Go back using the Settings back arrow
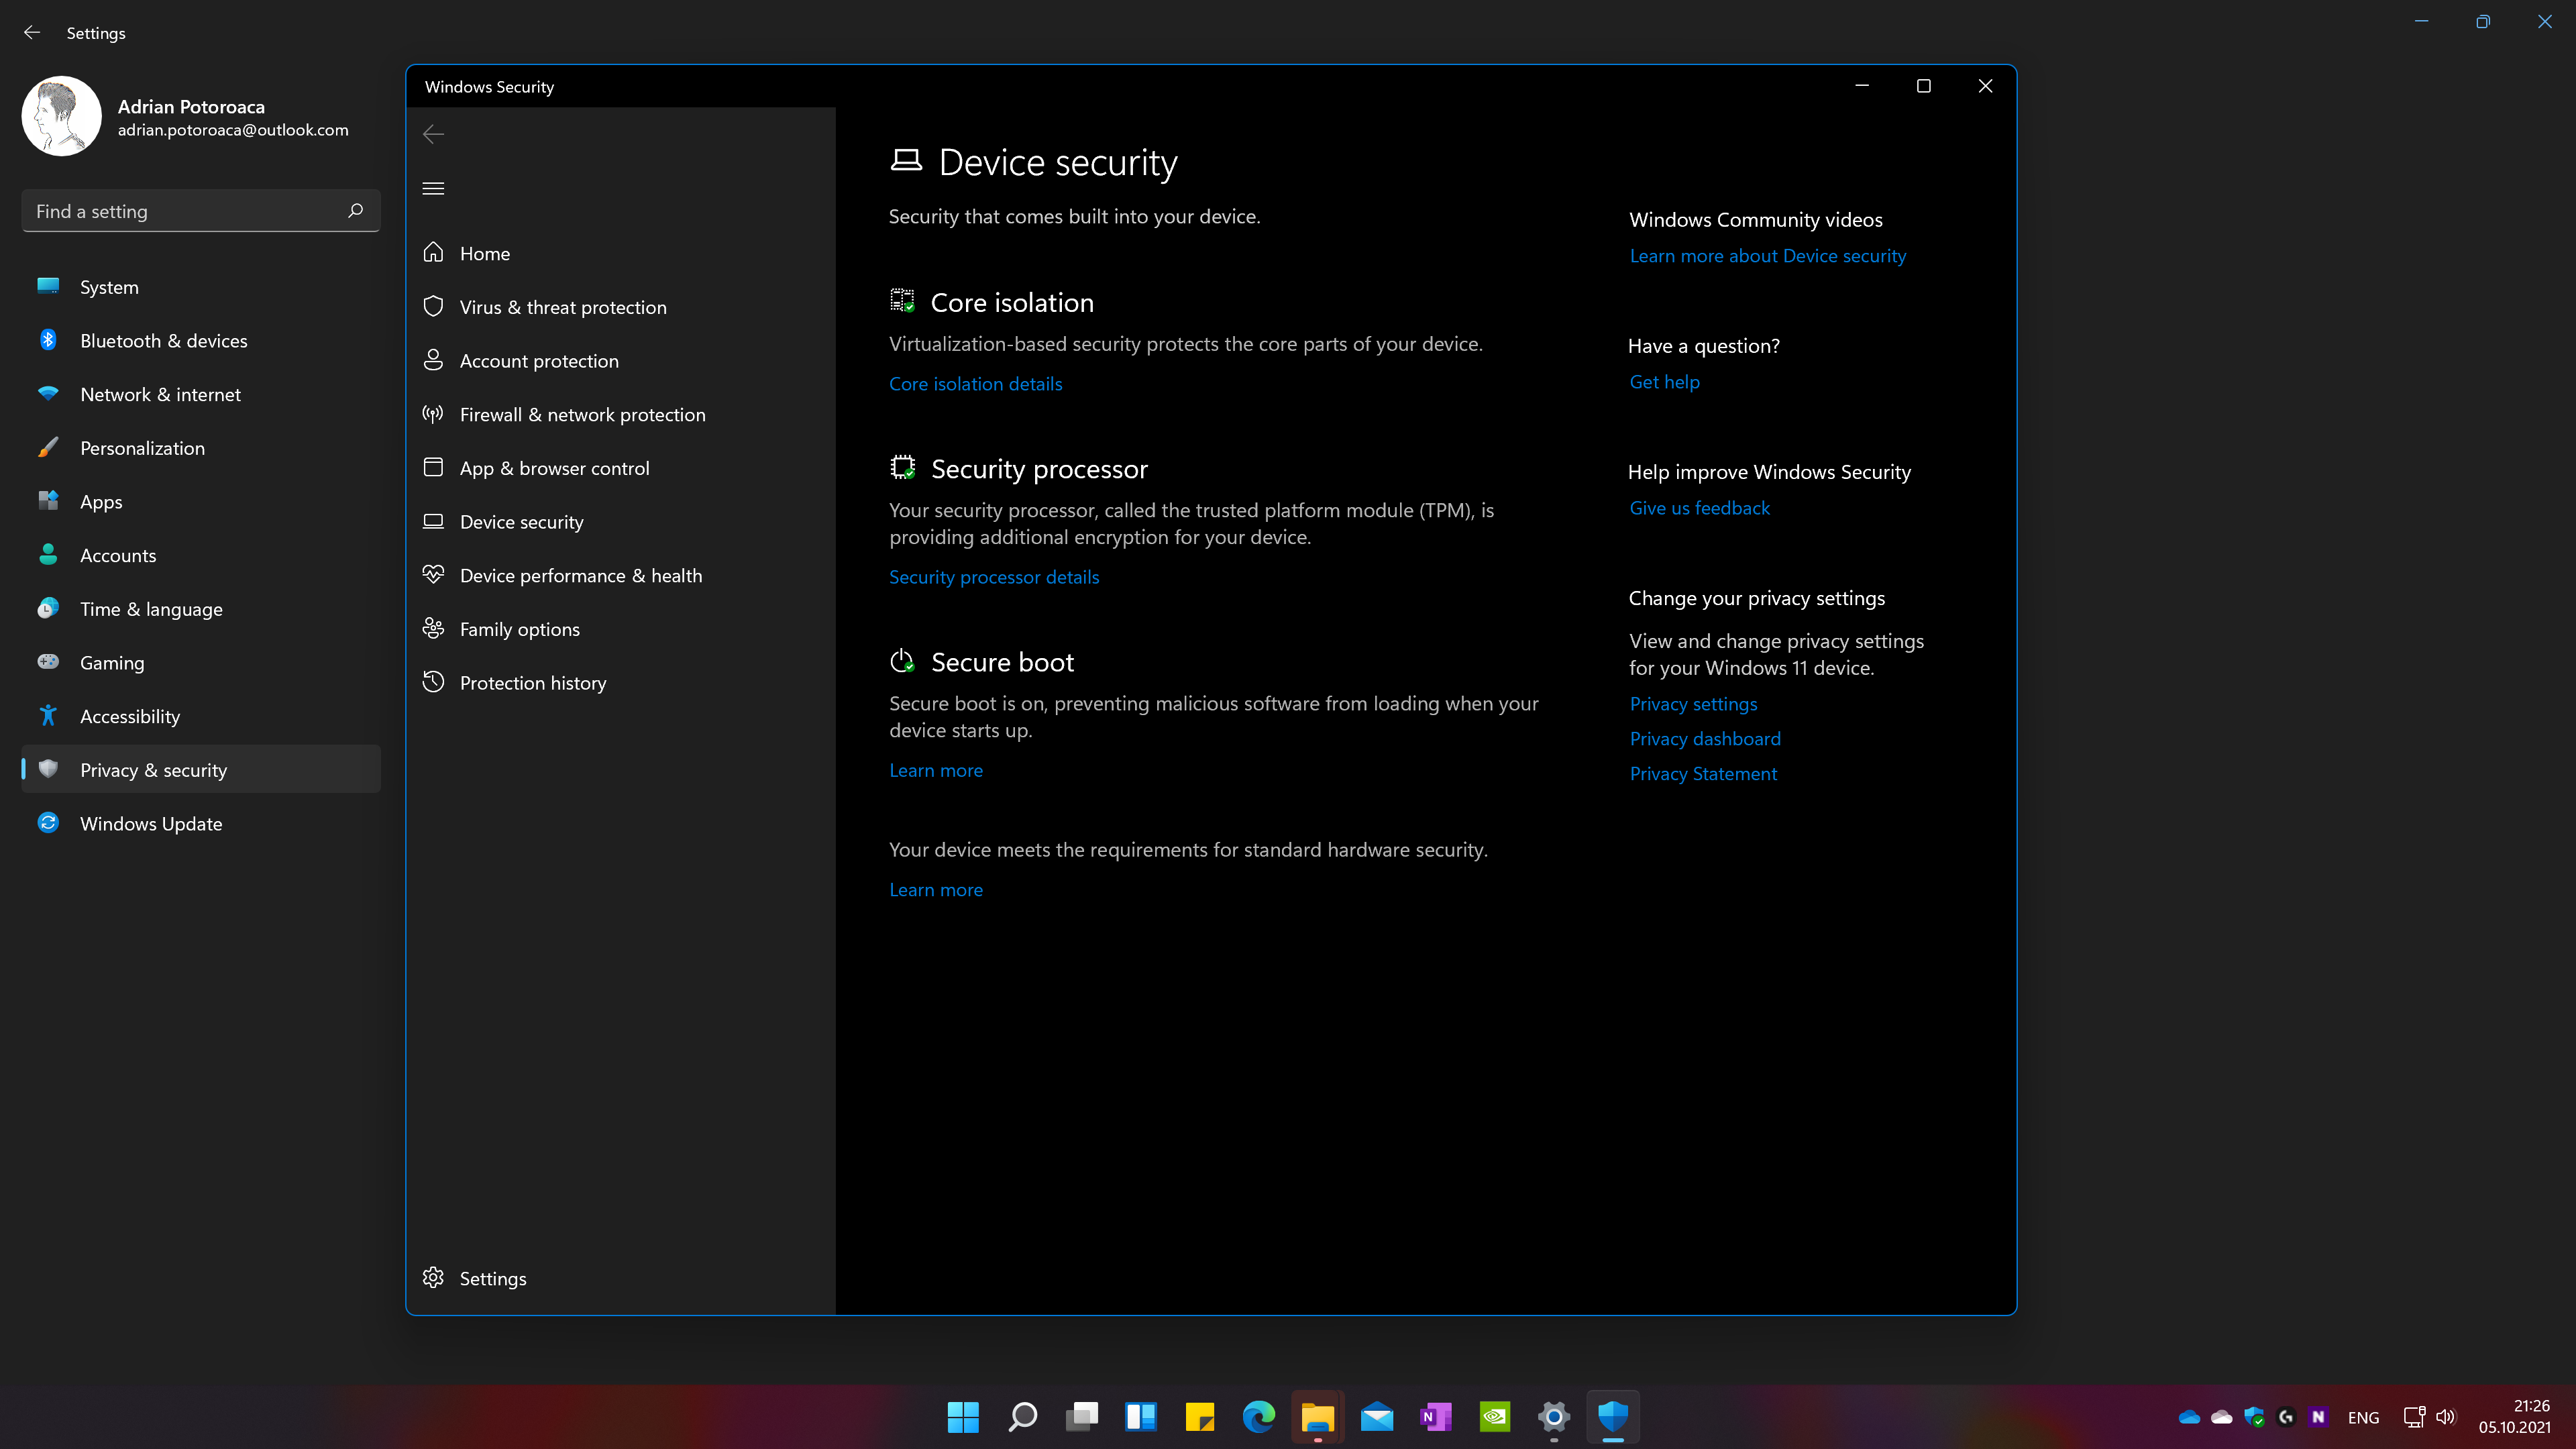The height and width of the screenshot is (1449, 2576). click(x=32, y=33)
